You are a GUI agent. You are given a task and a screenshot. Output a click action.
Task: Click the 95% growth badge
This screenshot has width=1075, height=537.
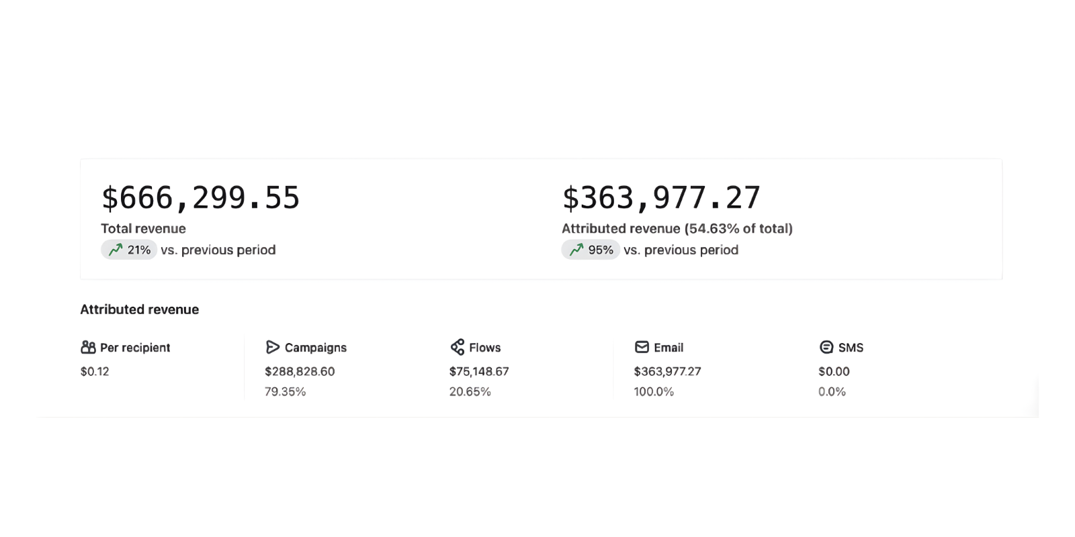pyautogui.click(x=590, y=249)
